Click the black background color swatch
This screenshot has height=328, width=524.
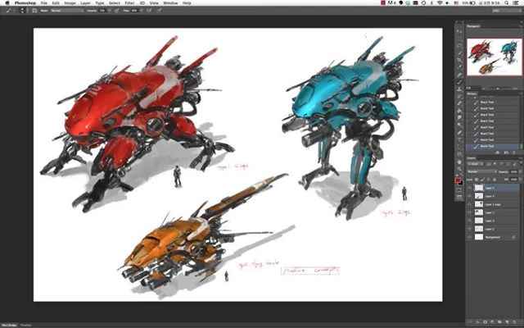coord(461,183)
